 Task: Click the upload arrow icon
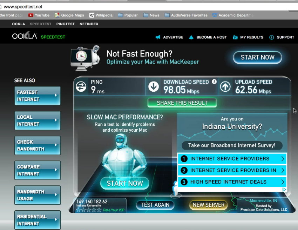225,87
